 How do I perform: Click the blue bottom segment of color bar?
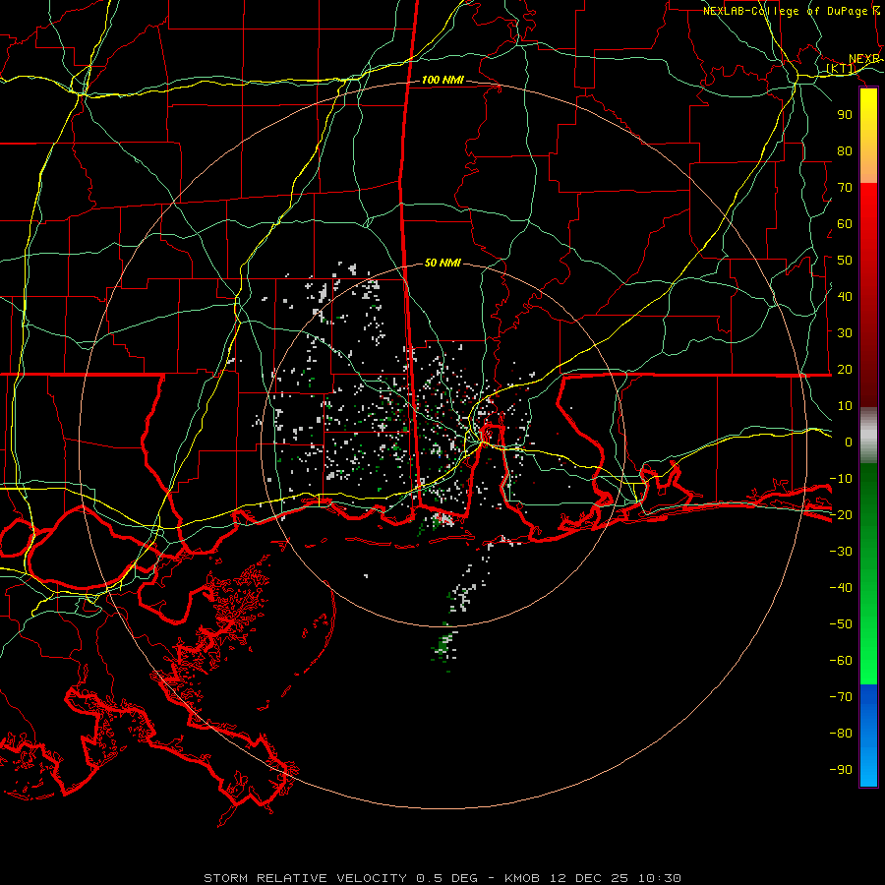(x=868, y=736)
